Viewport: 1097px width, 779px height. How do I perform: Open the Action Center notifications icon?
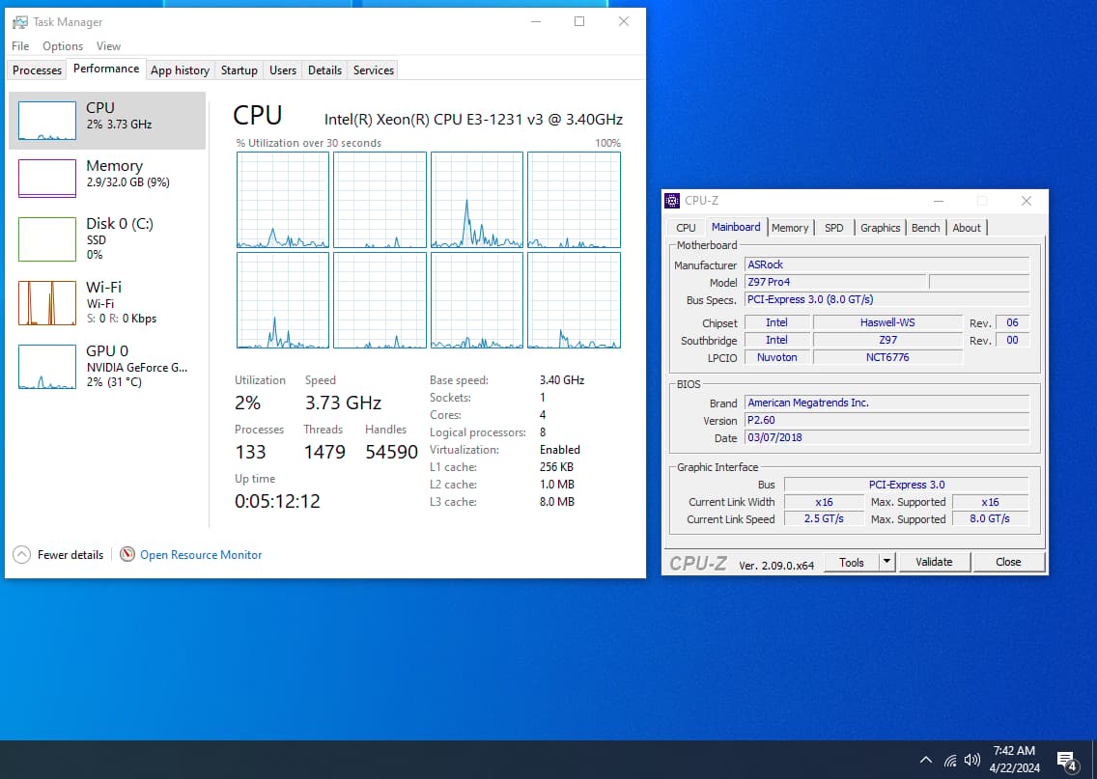[1066, 760]
